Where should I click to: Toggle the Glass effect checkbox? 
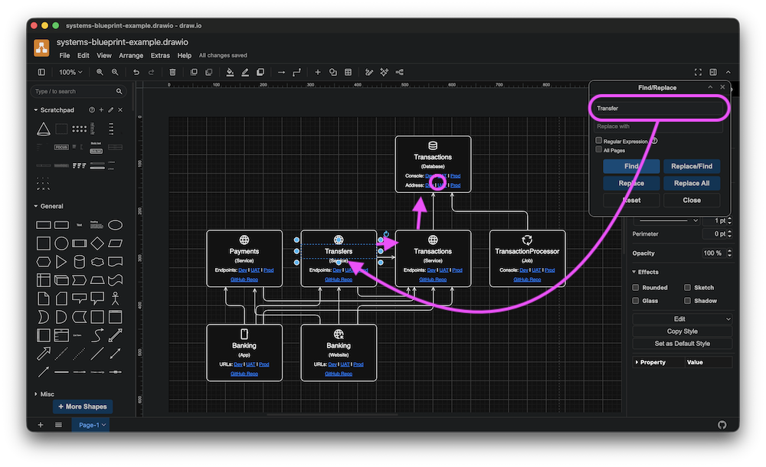click(x=636, y=300)
